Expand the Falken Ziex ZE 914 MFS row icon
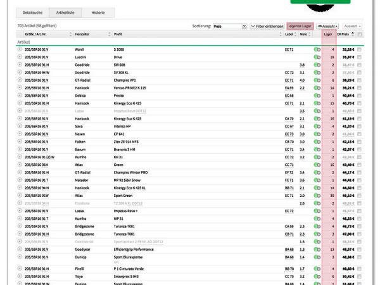The width and height of the screenshot is (380, 285). 20,141
